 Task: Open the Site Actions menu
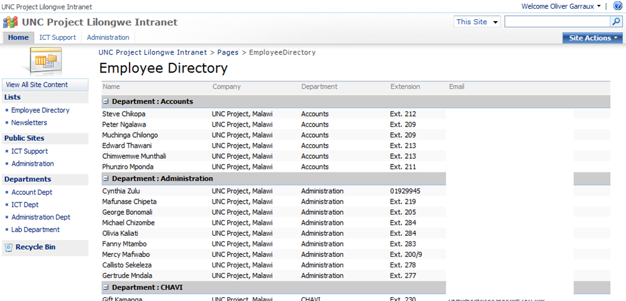coord(593,38)
